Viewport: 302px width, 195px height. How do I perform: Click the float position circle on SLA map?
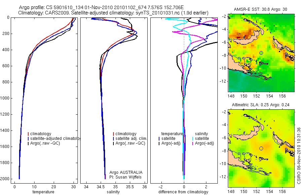261,148
